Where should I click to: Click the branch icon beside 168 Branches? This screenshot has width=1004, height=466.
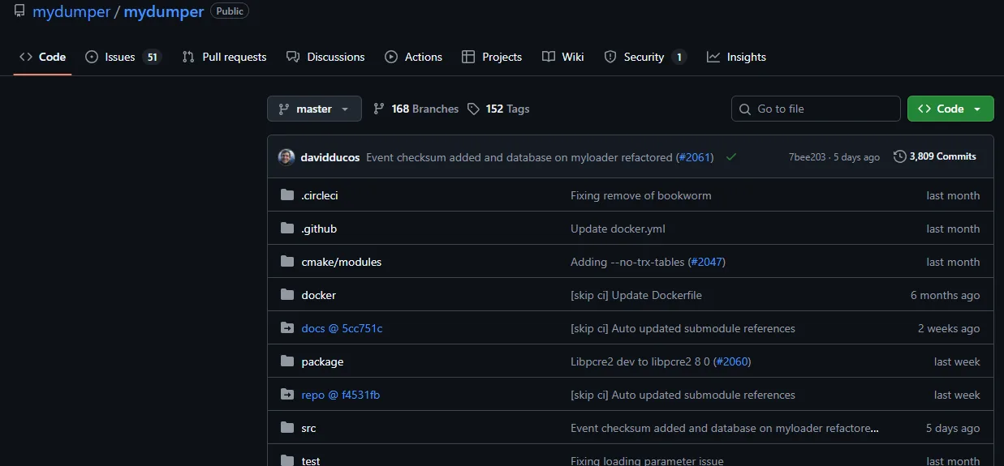point(379,109)
